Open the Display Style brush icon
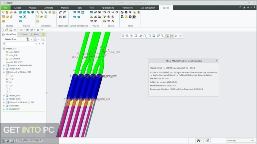Viewport: 257px width, 144px height. [141, 36]
